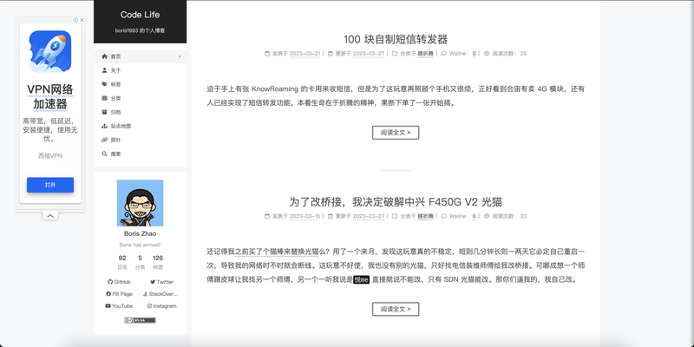Screen dimensions: 694x347
Task: Open the 92 日志 archive count
Action: [x=122, y=262]
